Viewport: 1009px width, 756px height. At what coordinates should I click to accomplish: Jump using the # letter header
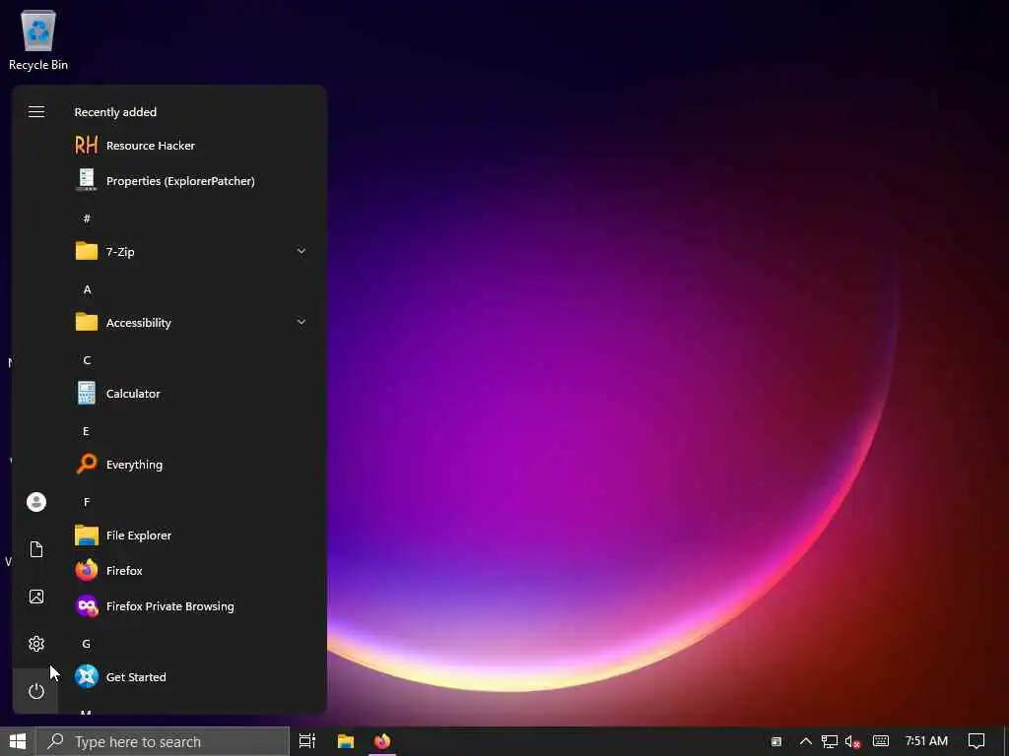(87, 219)
